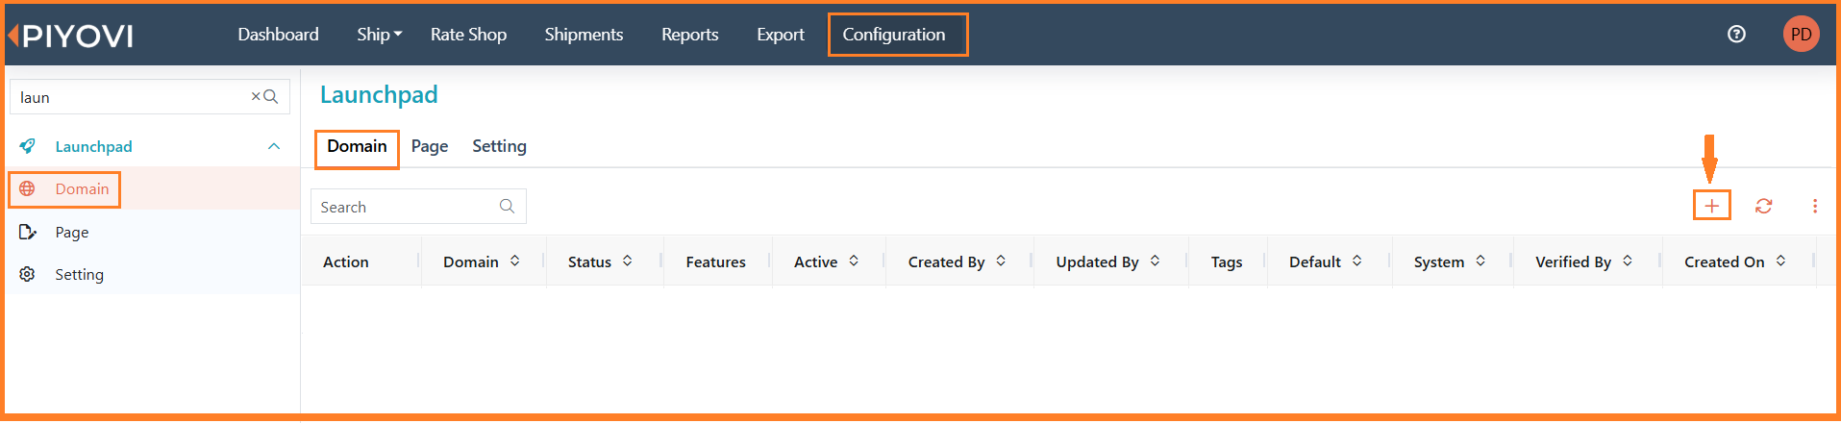Select the Domain tab
The width and height of the screenshot is (1841, 423).
tap(357, 146)
